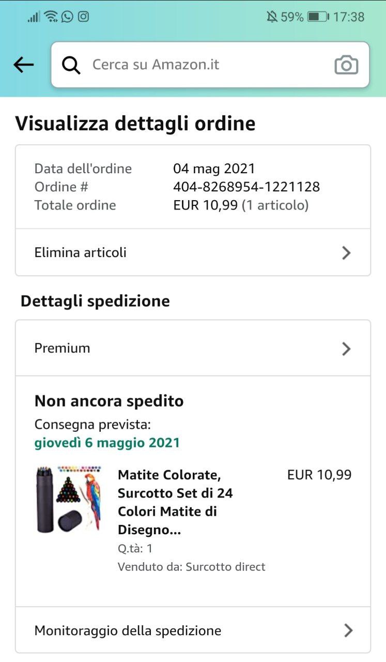Tap the colored pencils product thumbnail

pyautogui.click(x=69, y=499)
